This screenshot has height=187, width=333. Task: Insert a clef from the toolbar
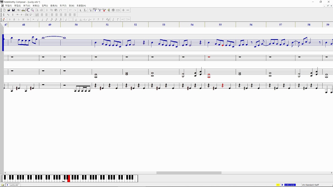pyautogui.click(x=3, y=15)
